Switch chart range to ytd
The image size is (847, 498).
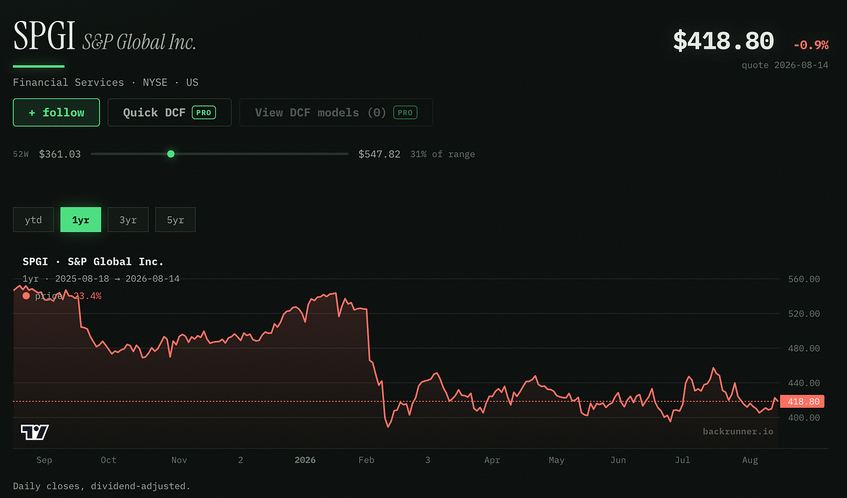pyautogui.click(x=34, y=220)
